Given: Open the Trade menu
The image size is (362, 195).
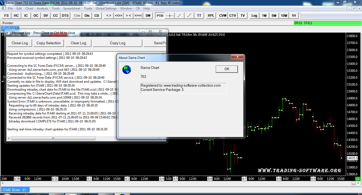Looking at the screenshot, I should click(x=88, y=8).
